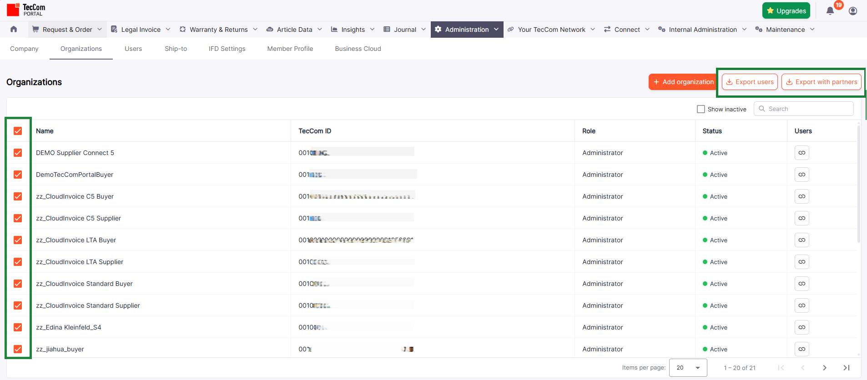This screenshot has height=380, width=867.
Task: Expand the Maintenance menu
Action: pyautogui.click(x=785, y=30)
